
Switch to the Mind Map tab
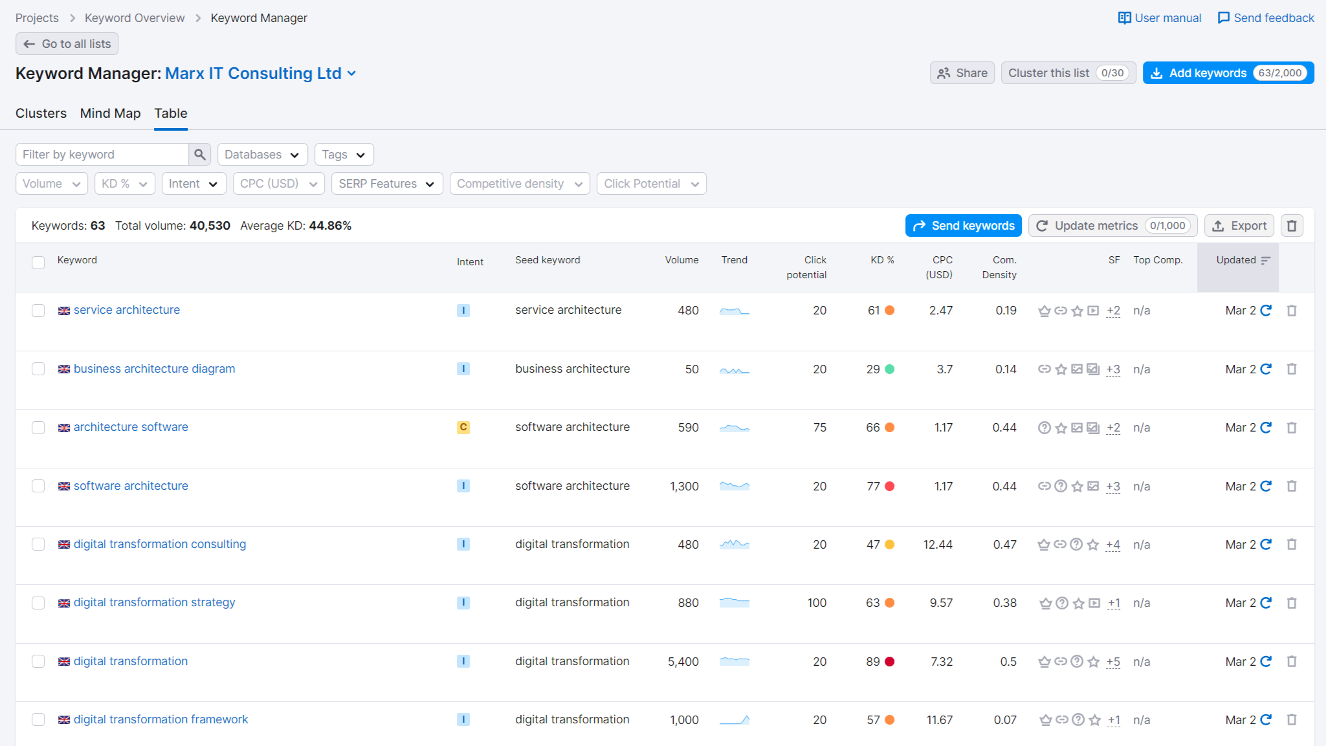click(108, 113)
